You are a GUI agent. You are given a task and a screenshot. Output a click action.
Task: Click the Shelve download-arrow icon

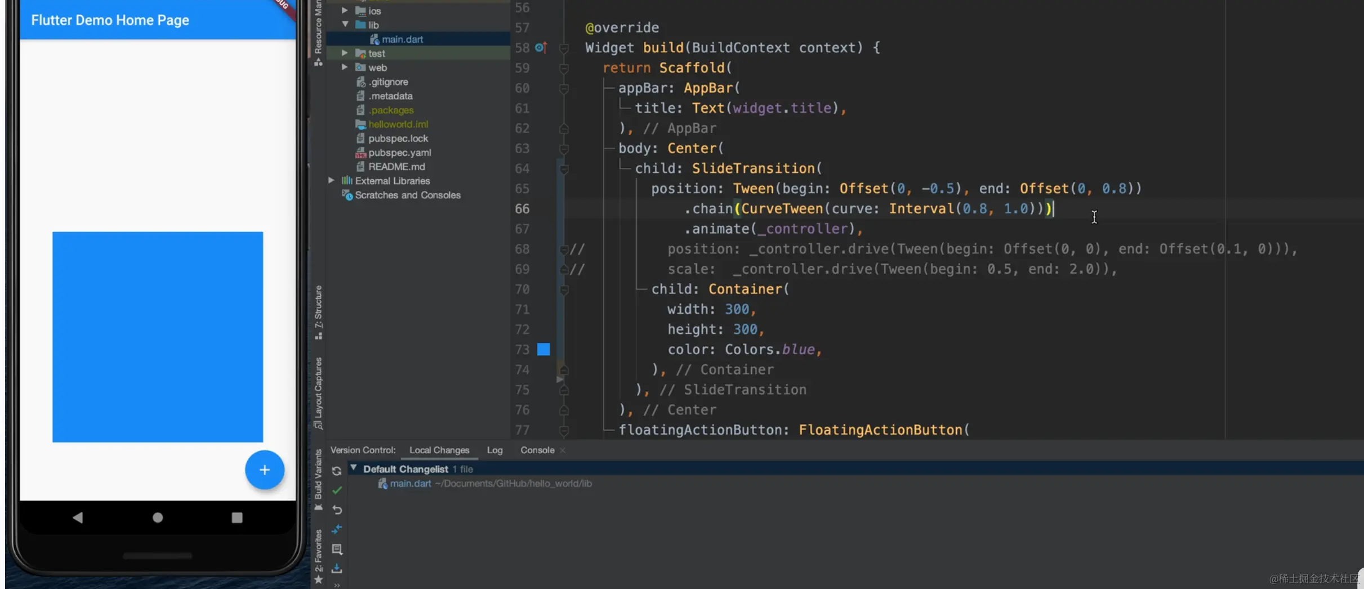pos(337,568)
